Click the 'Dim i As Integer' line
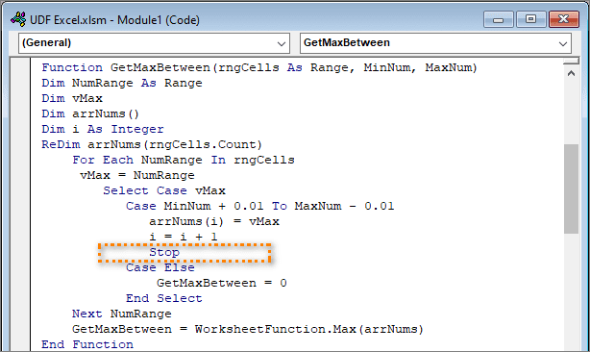This screenshot has height=352, width=590. click(x=103, y=130)
